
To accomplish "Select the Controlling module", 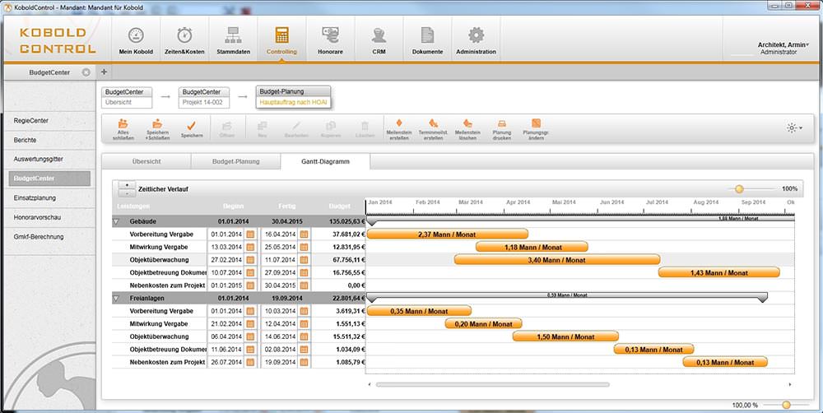I will (x=281, y=39).
